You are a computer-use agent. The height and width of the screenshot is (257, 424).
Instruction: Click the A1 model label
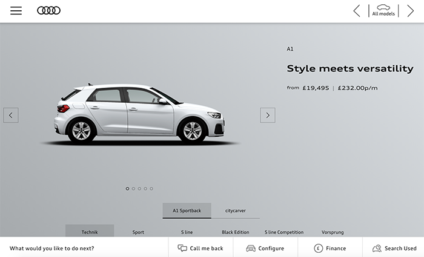click(x=290, y=49)
